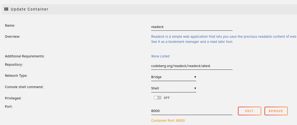Toggle the Privileged switch

pos(157,98)
